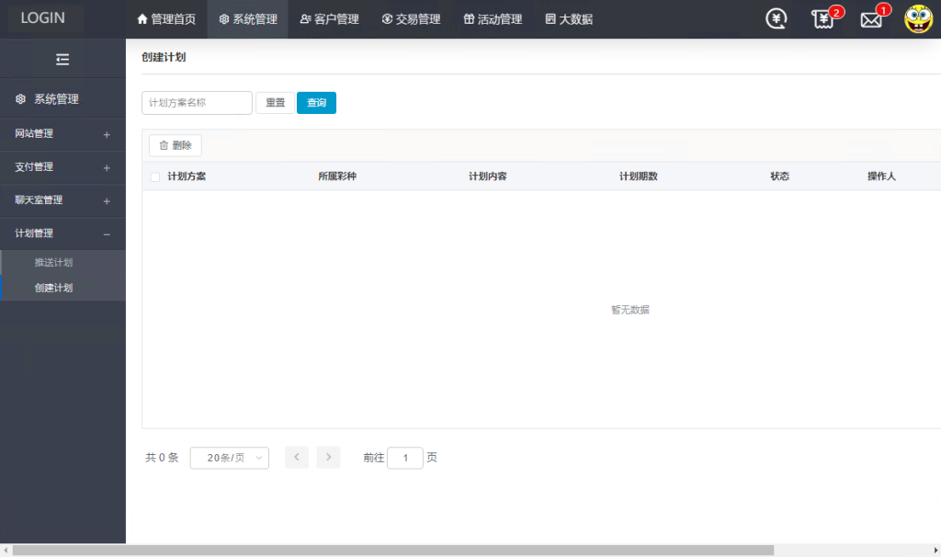941x557 pixels.
Task: Open the currency/yen icon in top bar
Action: pos(775,17)
